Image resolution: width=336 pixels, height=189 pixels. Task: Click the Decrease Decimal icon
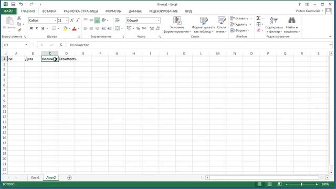point(157,28)
